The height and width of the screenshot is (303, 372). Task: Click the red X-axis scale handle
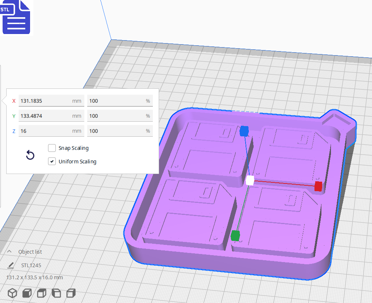[317, 186]
